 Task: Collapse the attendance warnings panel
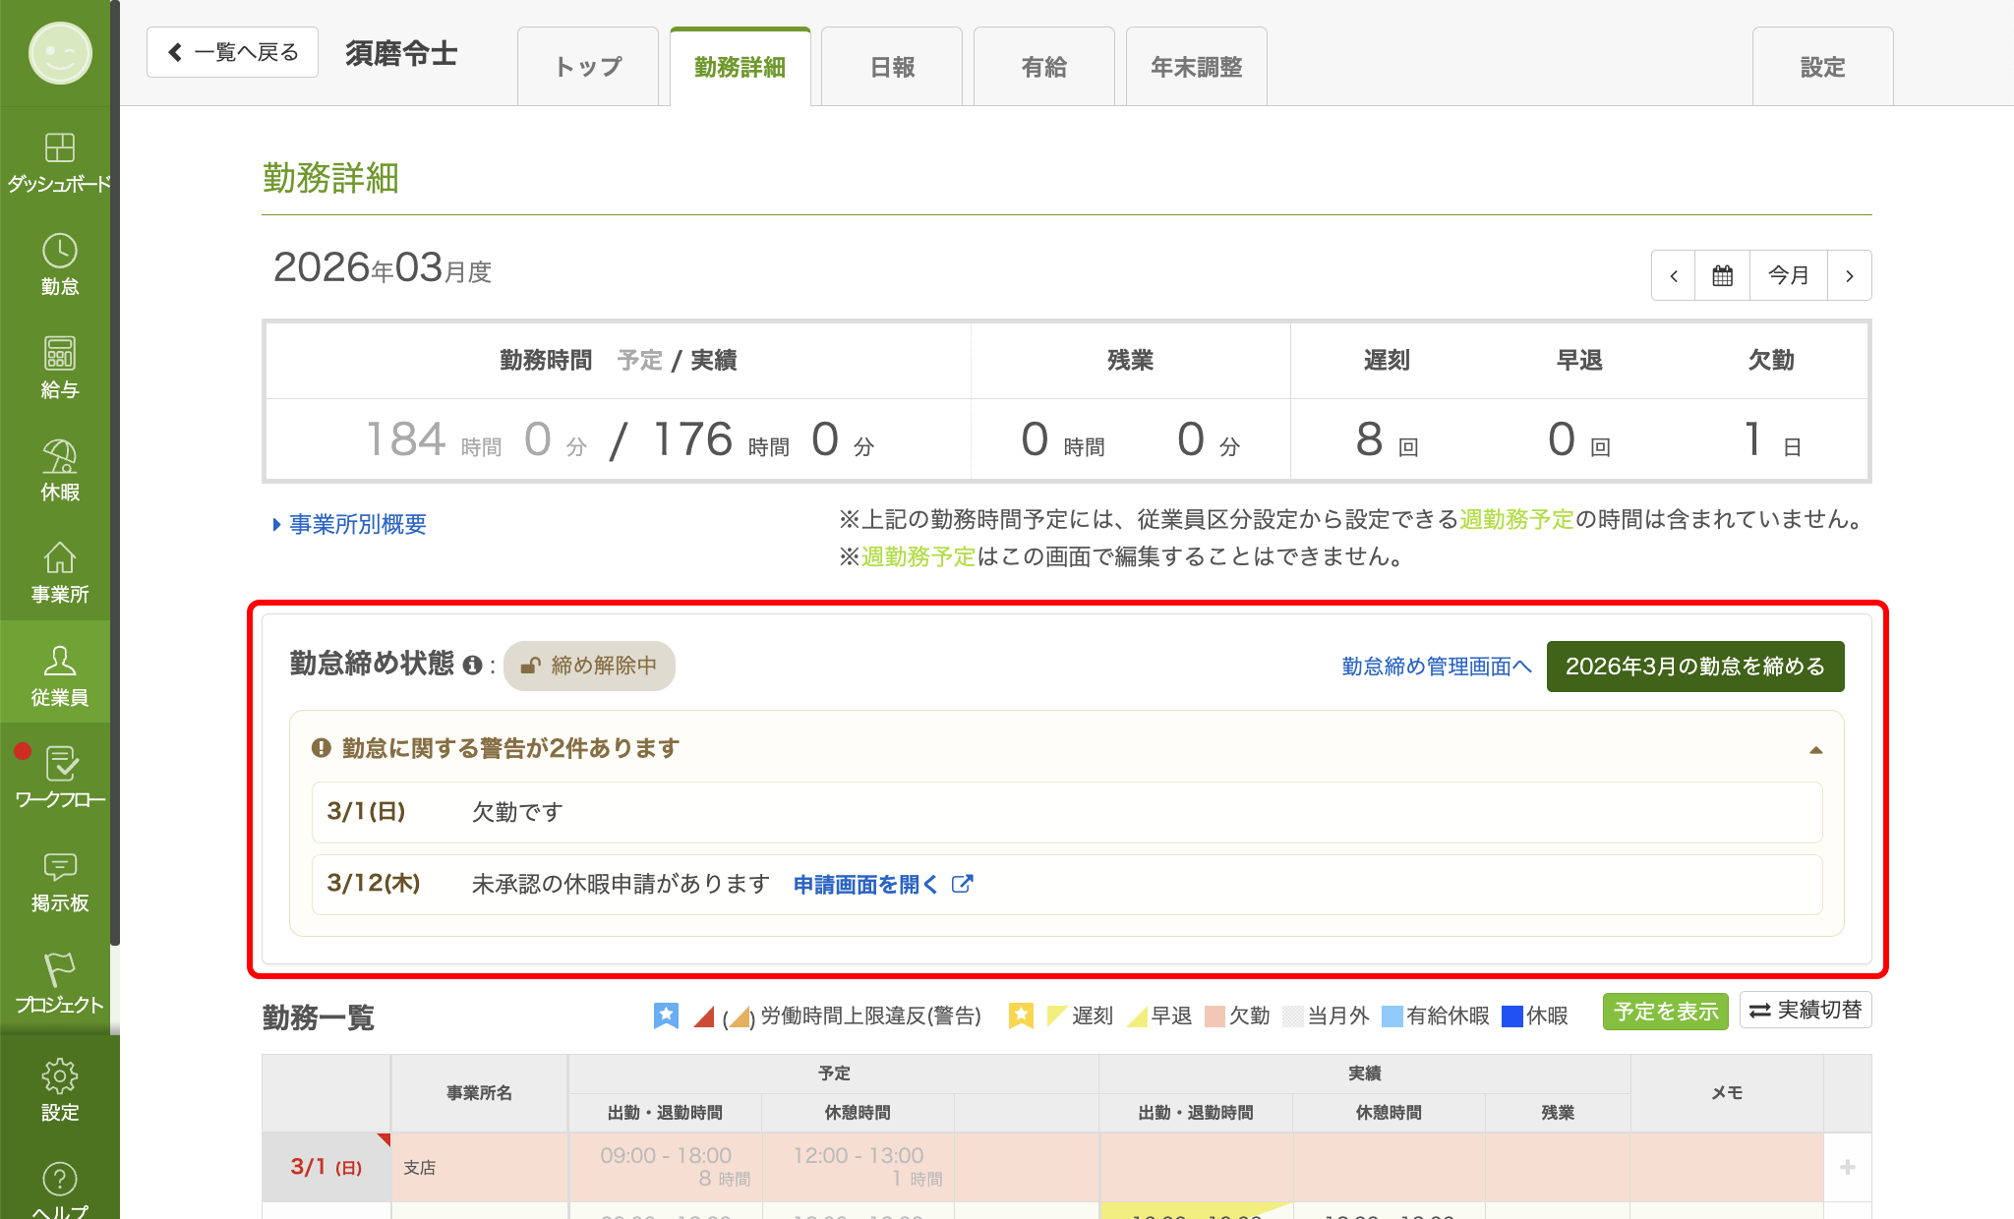[1815, 750]
